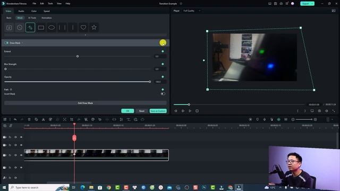This screenshot has width=340, height=191.
Task: Choose the Ellipse mask shape
Action: pos(52,28)
